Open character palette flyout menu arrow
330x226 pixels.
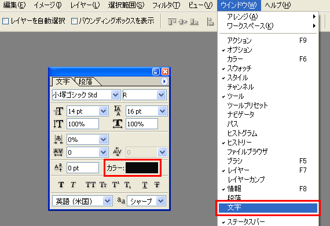point(164,81)
